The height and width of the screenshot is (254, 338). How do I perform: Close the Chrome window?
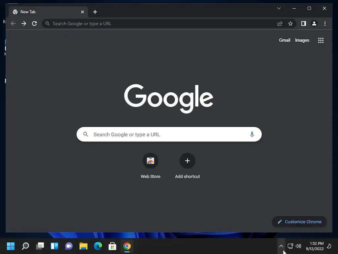point(324,8)
